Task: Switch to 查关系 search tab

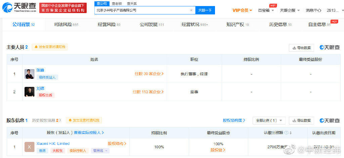Action: click(x=132, y=3)
